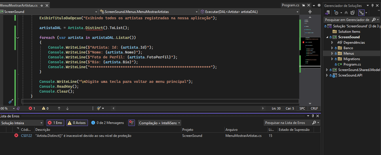The image size is (381, 155).
Task: Expand the Dependências node
Action: 332,43
